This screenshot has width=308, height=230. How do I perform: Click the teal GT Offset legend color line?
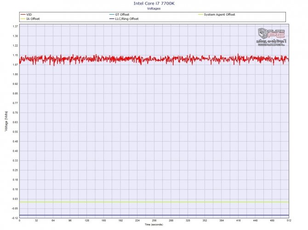point(112,15)
